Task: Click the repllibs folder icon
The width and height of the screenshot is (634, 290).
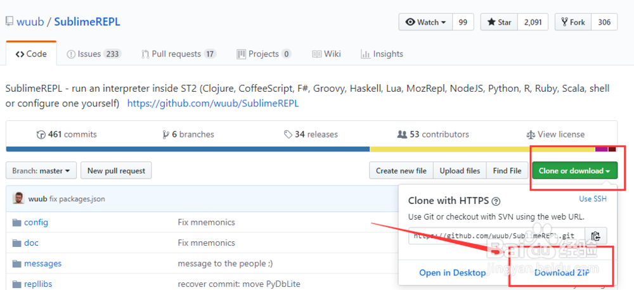Action: pos(16,284)
